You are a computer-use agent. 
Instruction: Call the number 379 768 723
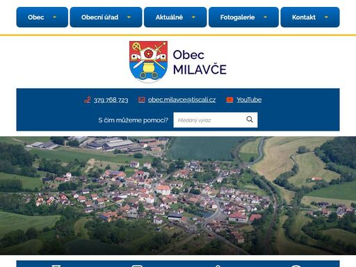[111, 100]
